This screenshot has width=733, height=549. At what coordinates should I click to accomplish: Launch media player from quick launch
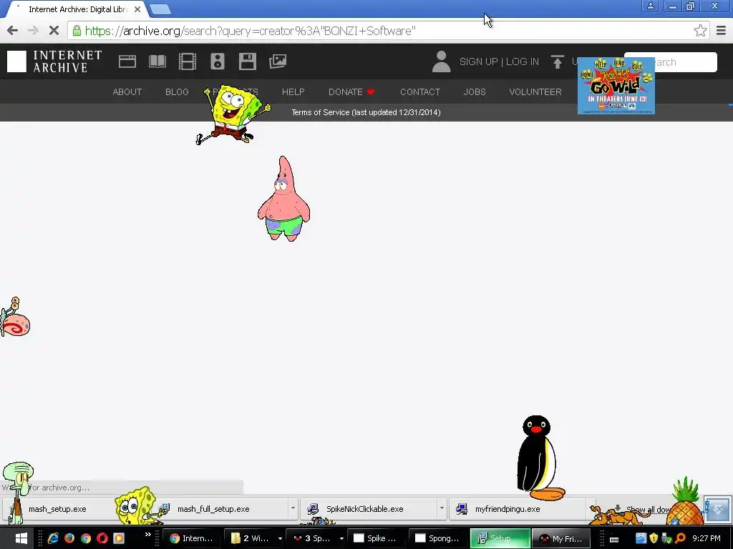[x=119, y=538]
